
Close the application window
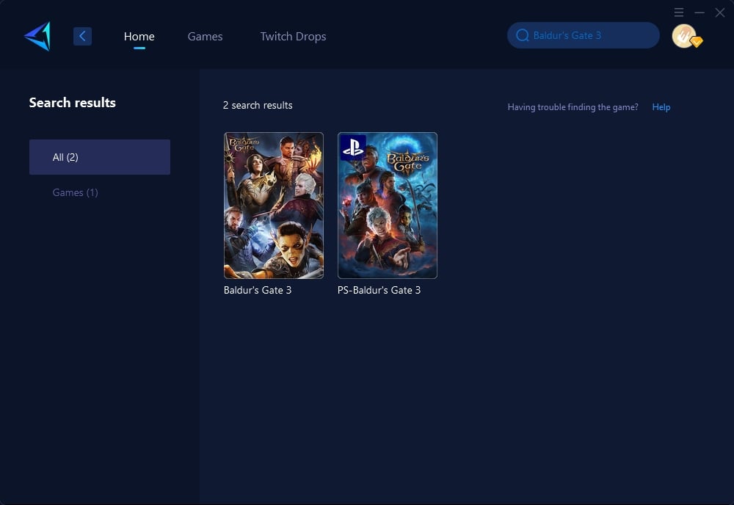(x=720, y=12)
